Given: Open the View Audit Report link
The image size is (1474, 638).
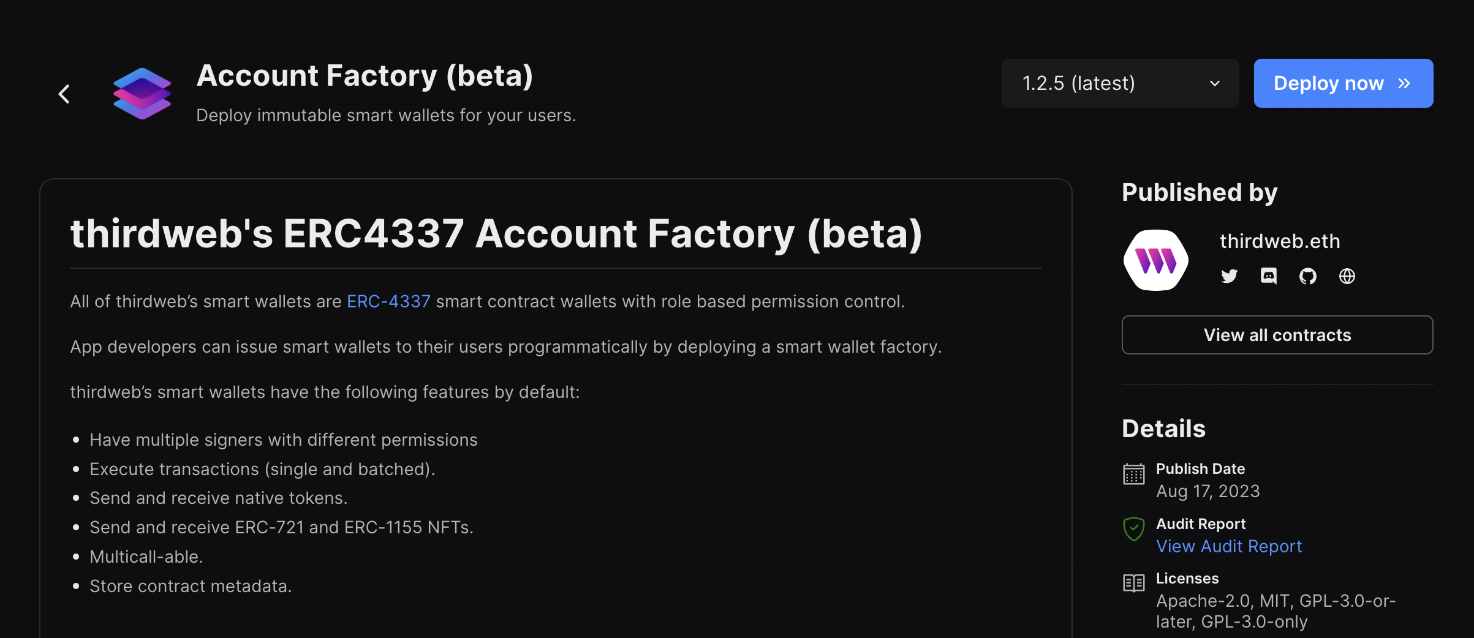Looking at the screenshot, I should (1228, 546).
